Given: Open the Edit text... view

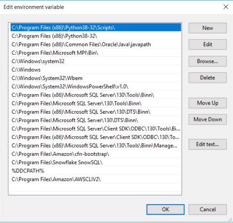Looking at the screenshot, I should 207,144.
